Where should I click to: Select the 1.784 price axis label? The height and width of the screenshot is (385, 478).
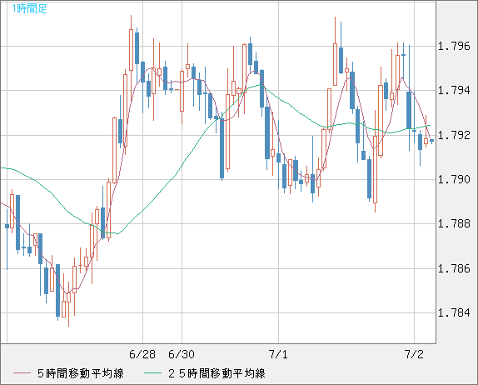[x=454, y=312]
